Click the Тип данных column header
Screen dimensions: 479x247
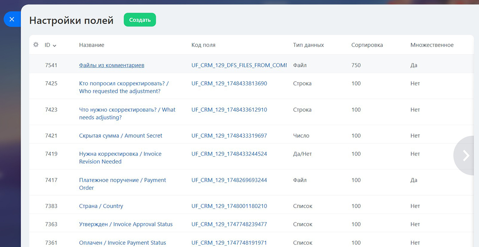[308, 45]
